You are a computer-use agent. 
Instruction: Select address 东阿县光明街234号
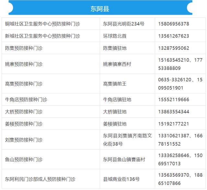(x=124, y=24)
